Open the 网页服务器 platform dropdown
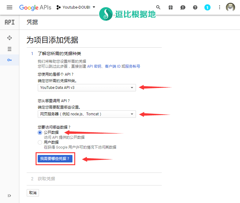240x203 pixels. click(87, 114)
